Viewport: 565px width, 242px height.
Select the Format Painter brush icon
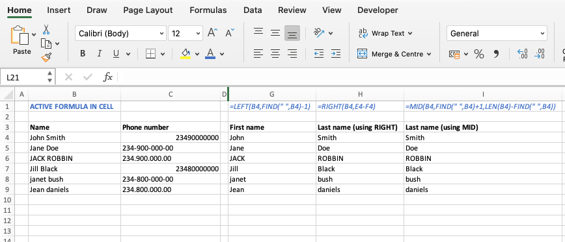[46, 58]
